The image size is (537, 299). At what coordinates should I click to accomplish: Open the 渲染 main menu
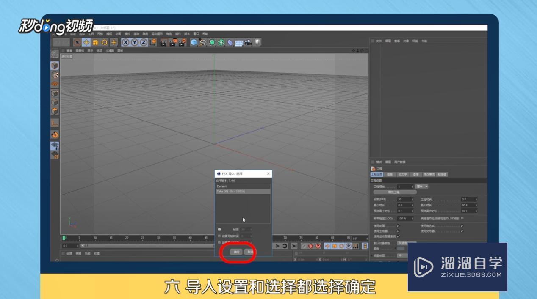point(136,33)
